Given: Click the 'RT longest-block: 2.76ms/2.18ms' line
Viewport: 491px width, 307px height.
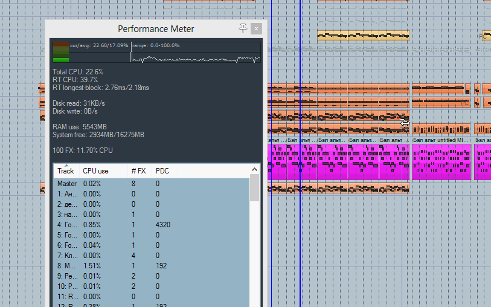Looking at the screenshot, I should click(x=101, y=88).
